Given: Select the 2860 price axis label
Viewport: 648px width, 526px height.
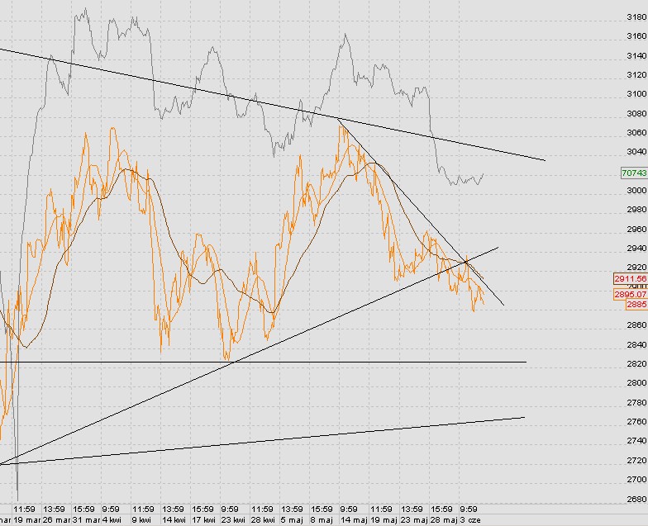Looking at the screenshot, I should (636, 325).
